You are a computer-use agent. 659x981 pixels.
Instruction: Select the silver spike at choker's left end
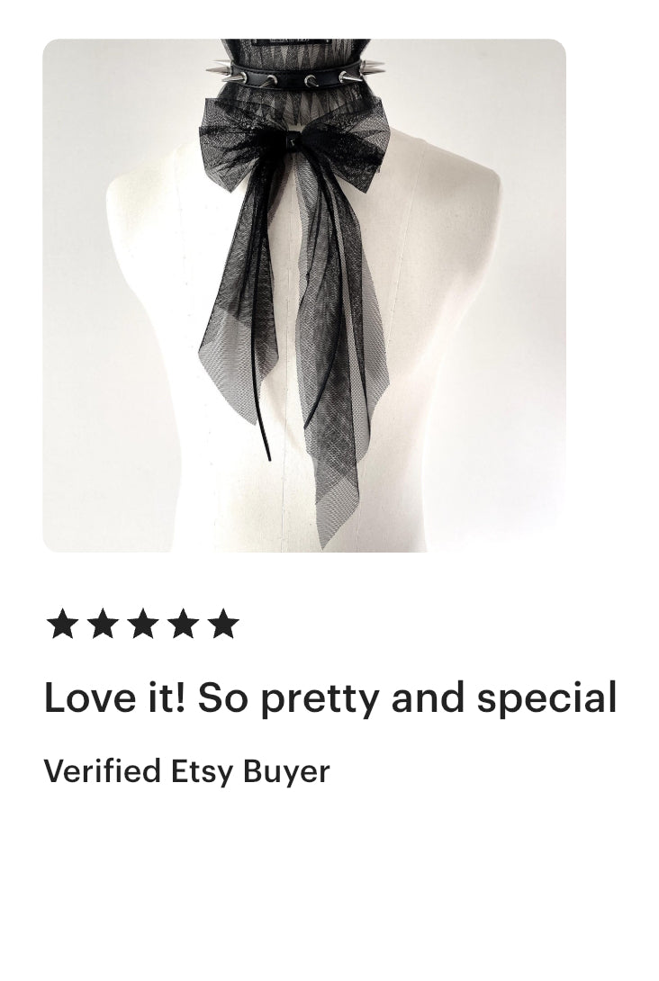click(219, 67)
